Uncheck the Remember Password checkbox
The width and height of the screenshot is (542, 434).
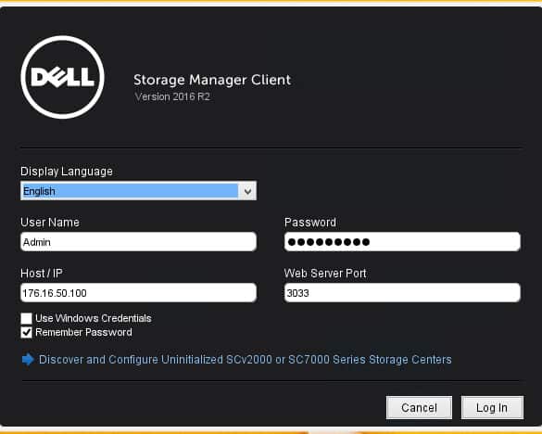point(26,333)
